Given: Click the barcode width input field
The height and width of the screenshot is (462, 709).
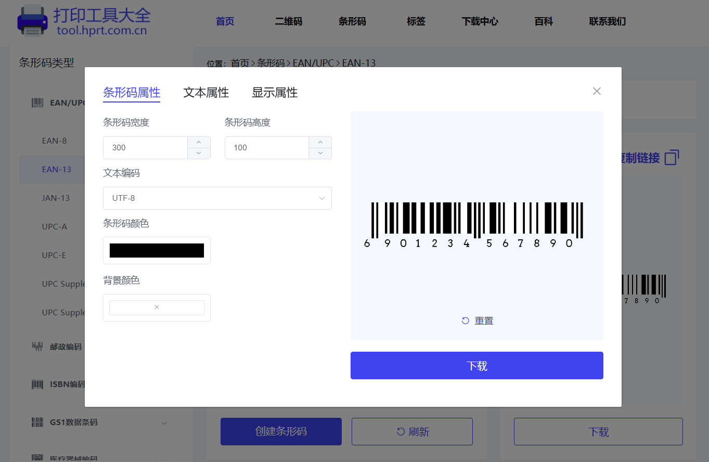Looking at the screenshot, I should [x=145, y=148].
